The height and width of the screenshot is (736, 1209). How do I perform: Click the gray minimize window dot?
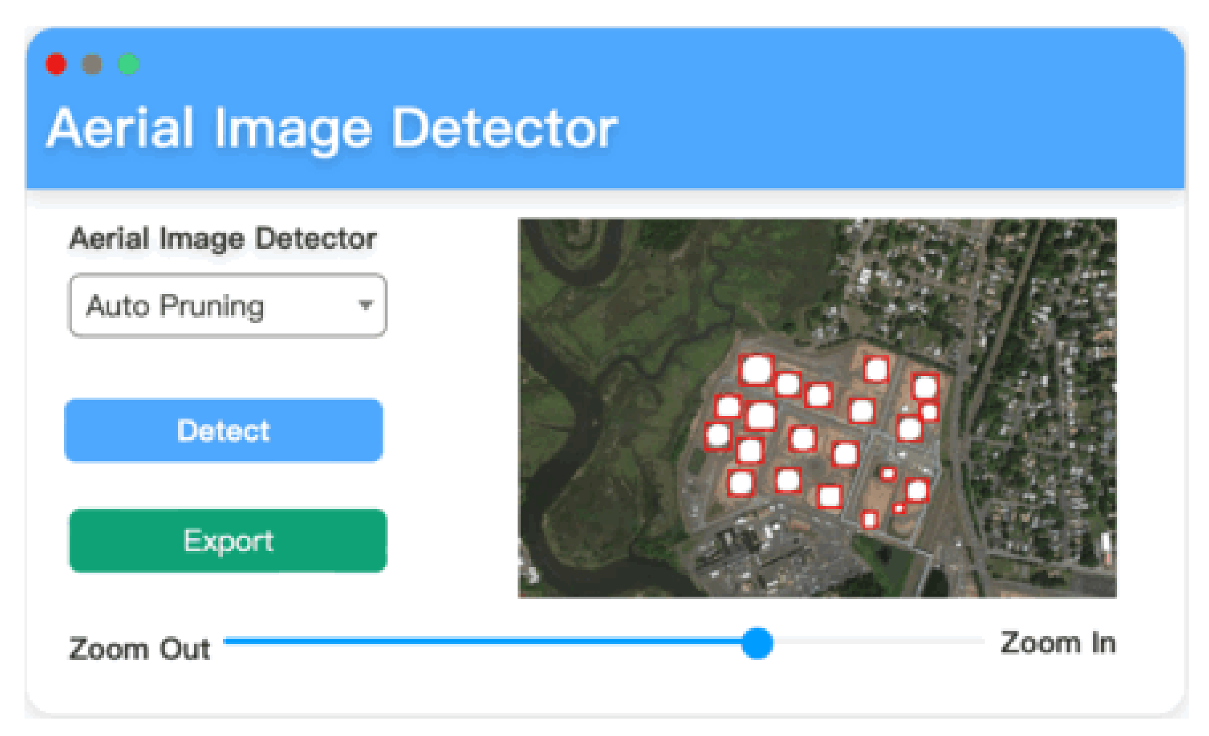92,64
